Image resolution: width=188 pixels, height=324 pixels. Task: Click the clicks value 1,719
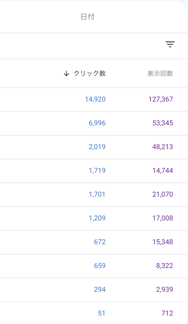(97, 170)
